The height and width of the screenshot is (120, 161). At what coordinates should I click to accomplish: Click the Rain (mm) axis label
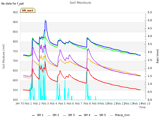pyautogui.click(x=157, y=56)
